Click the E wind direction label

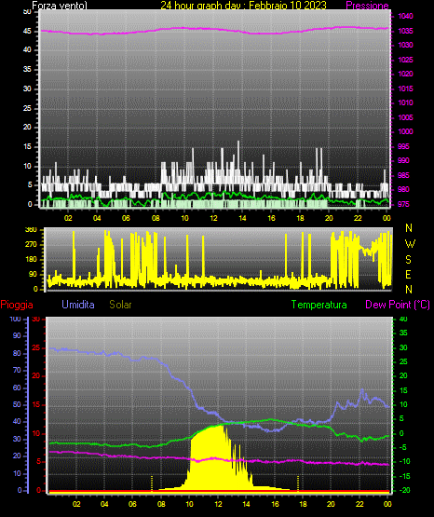point(408,275)
